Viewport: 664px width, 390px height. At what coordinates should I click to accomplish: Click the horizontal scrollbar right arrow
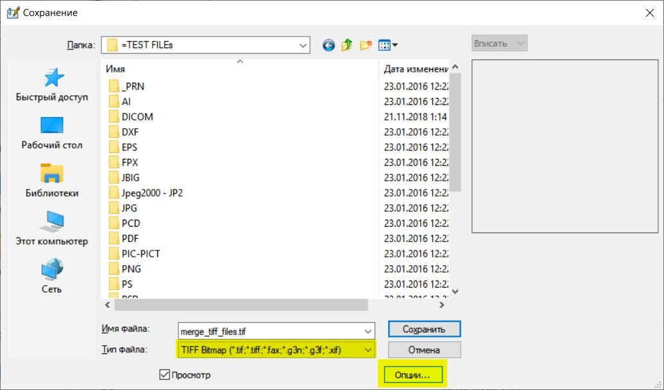coord(441,305)
